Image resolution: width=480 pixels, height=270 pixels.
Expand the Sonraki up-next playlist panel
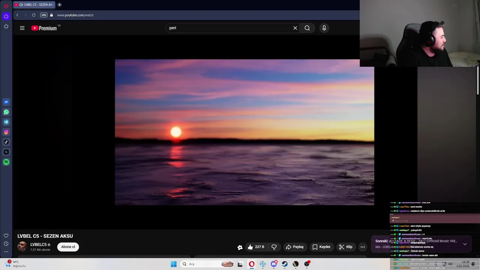point(465,244)
